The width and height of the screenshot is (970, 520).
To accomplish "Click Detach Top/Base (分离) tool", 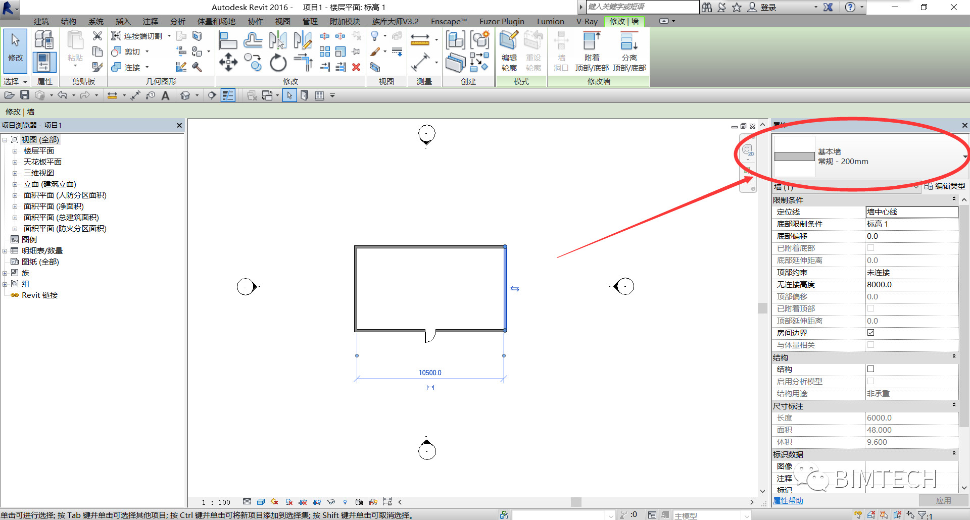I will (629, 51).
